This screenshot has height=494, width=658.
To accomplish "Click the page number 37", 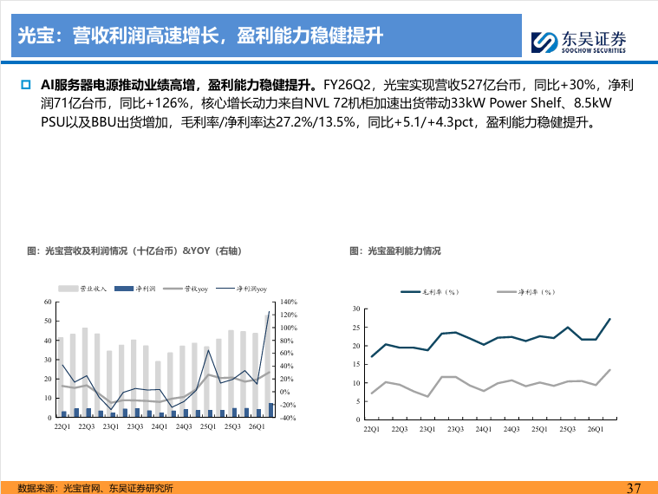I will click(634, 488).
